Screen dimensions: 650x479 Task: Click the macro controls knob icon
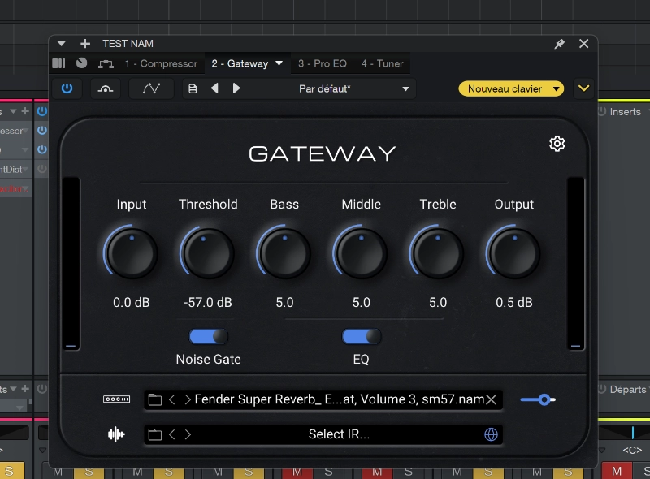tap(82, 63)
